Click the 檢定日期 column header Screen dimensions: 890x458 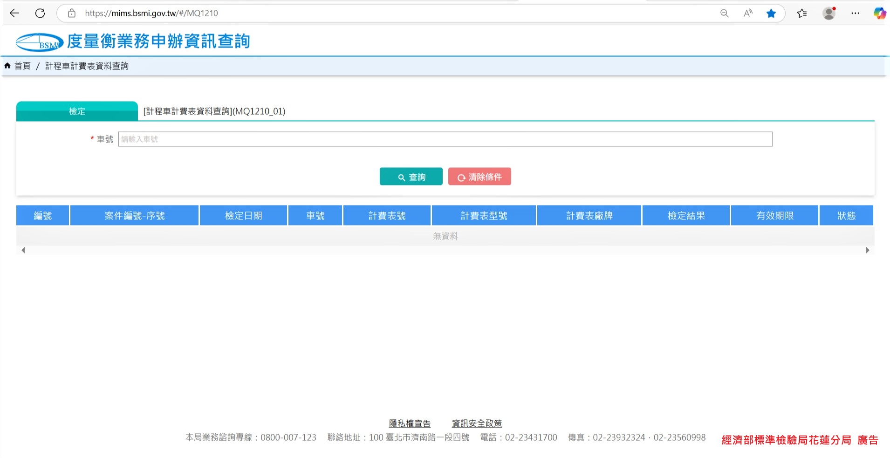click(x=243, y=216)
